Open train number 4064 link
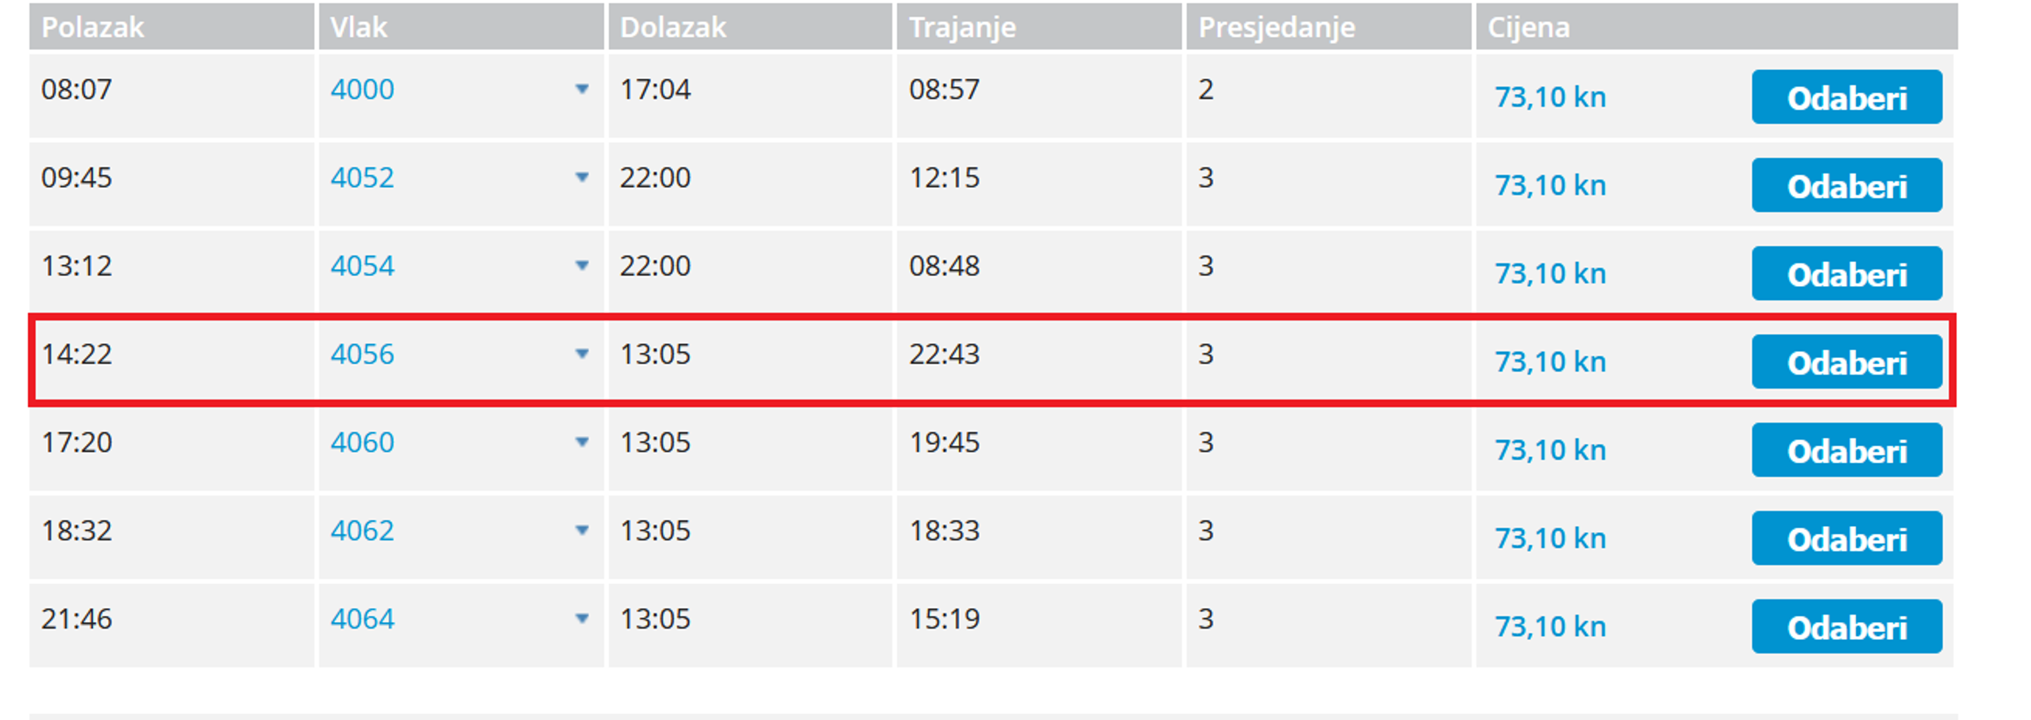 click(362, 619)
